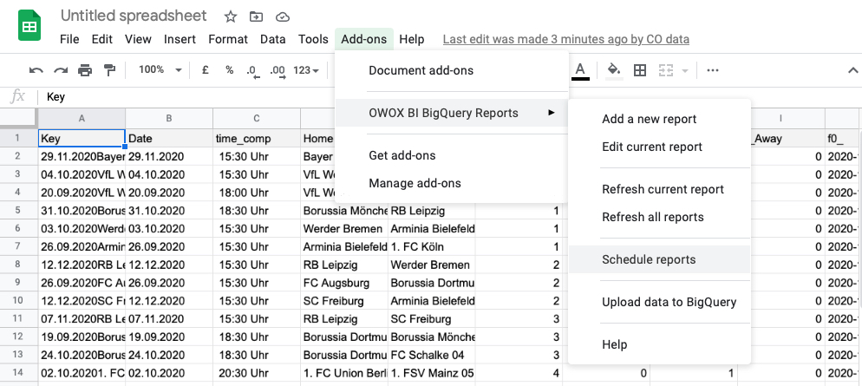Select cell with 18:00 Uhr
This screenshot has width=862, height=386.
257,193
